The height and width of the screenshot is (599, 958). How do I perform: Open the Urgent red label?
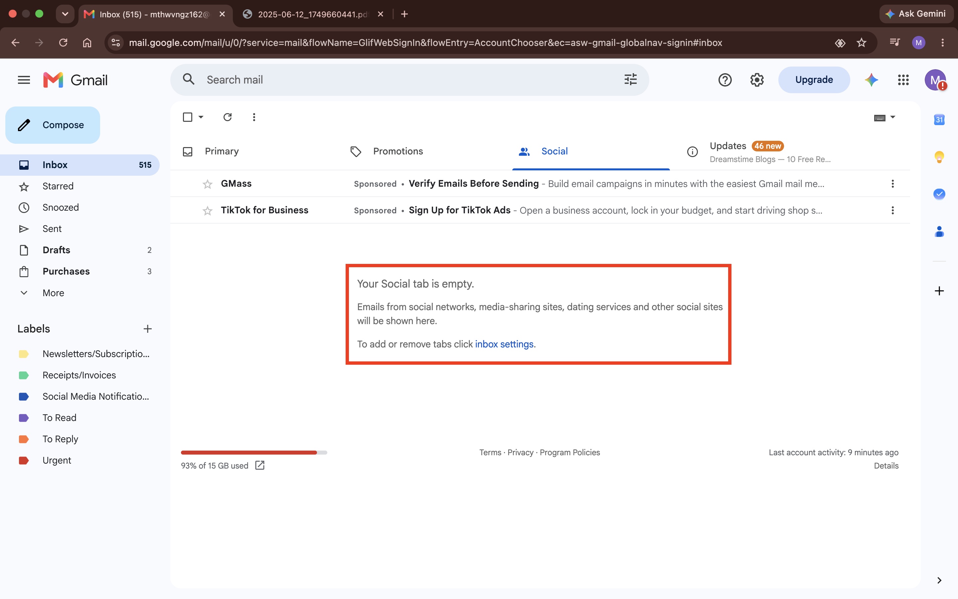(x=57, y=460)
